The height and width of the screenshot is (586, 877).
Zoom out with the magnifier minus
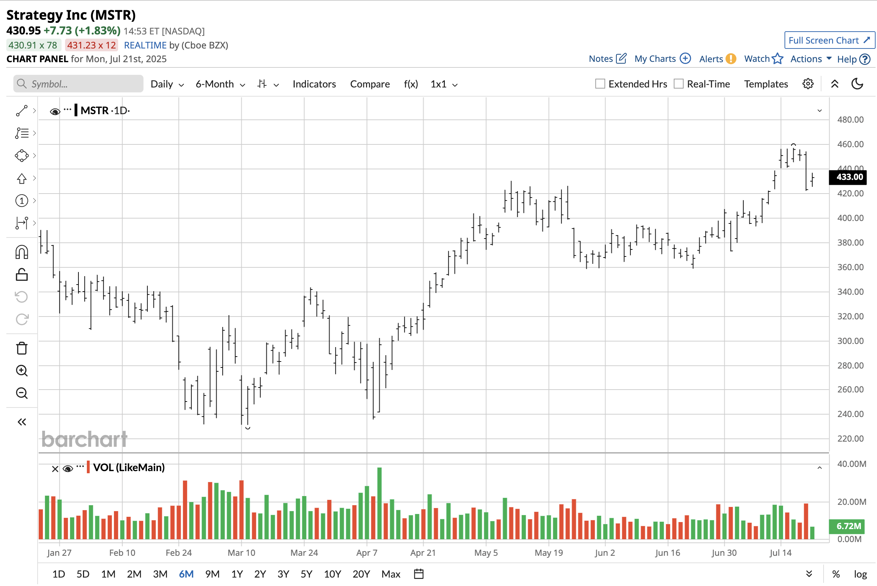coord(22,393)
